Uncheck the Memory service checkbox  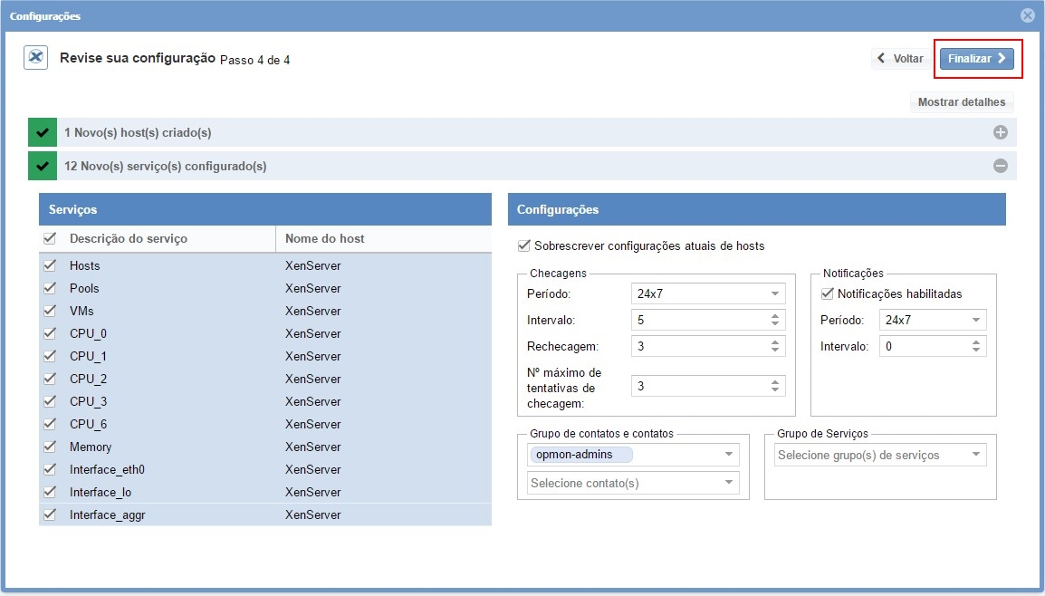coord(50,447)
